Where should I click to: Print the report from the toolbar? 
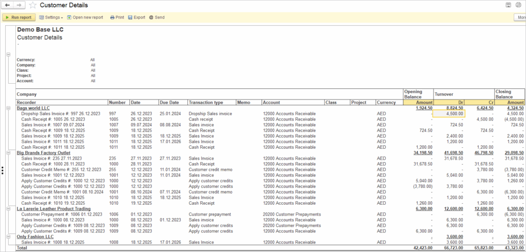click(117, 17)
